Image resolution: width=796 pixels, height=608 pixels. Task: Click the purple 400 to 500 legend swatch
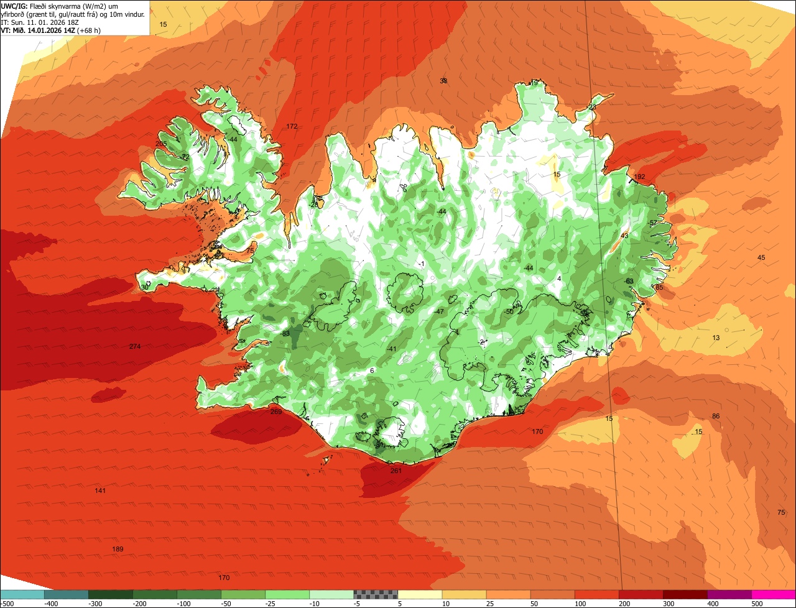(x=729, y=594)
